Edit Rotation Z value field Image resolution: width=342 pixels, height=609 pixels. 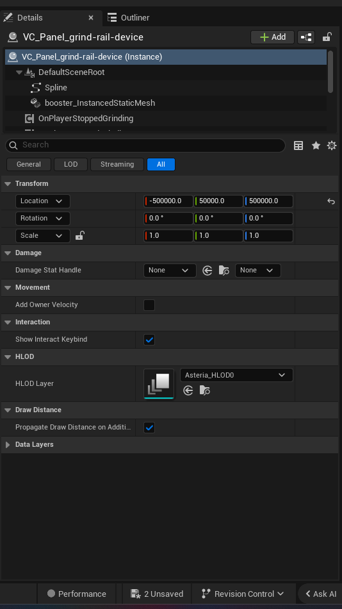point(268,218)
